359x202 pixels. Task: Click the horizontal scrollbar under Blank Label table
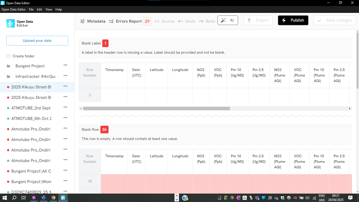point(156,109)
